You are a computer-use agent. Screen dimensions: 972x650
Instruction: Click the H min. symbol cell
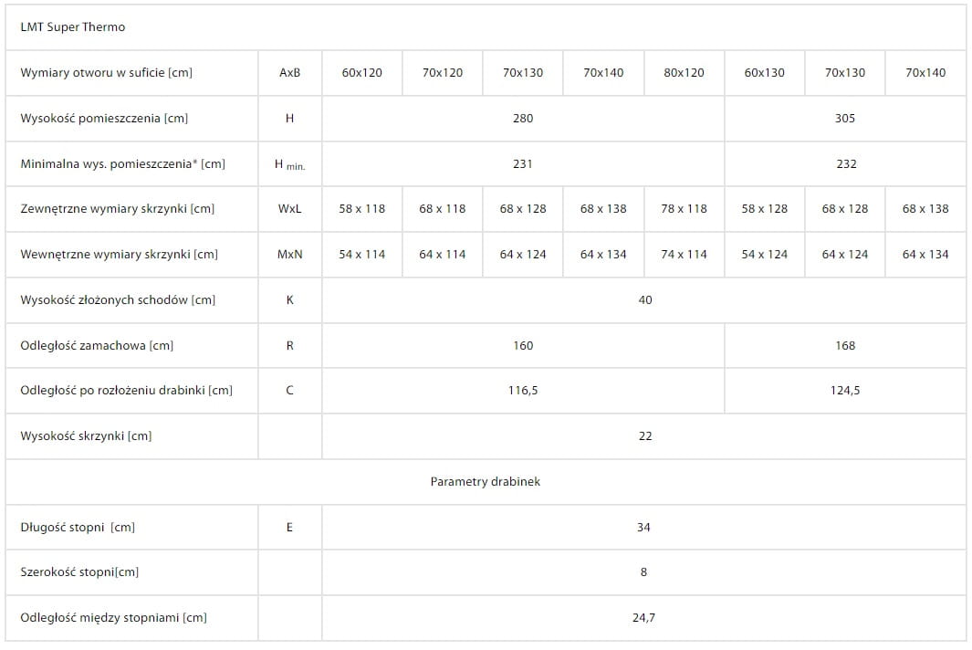pyautogui.click(x=290, y=164)
